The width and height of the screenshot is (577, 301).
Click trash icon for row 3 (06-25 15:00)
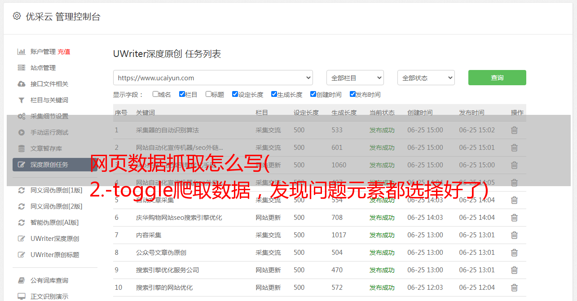coord(515,165)
